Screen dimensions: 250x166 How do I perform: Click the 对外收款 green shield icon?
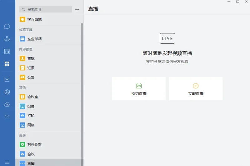click(22, 145)
